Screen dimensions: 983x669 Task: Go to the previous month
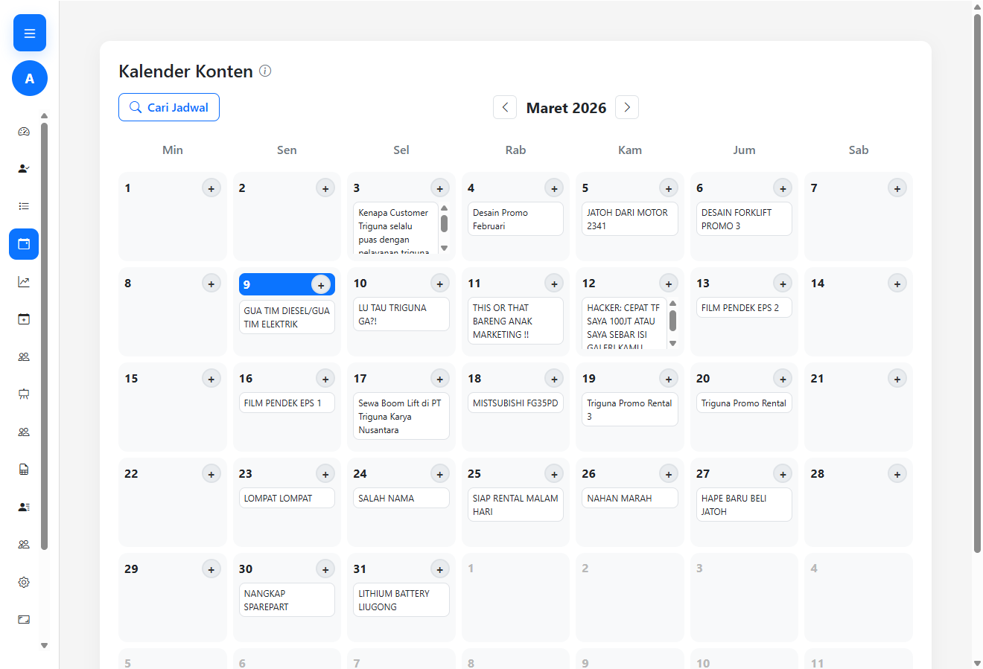505,107
